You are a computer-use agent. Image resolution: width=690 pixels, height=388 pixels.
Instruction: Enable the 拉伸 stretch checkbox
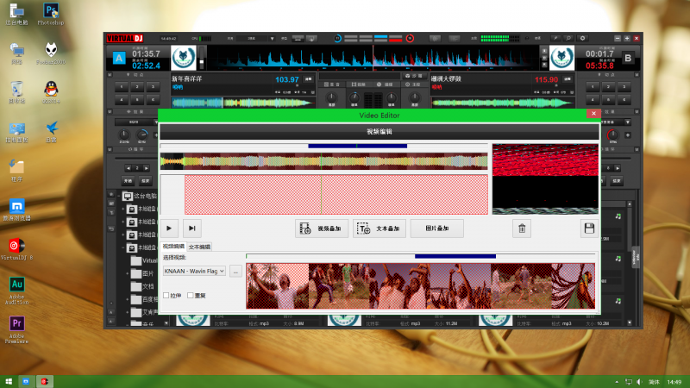[x=166, y=295]
